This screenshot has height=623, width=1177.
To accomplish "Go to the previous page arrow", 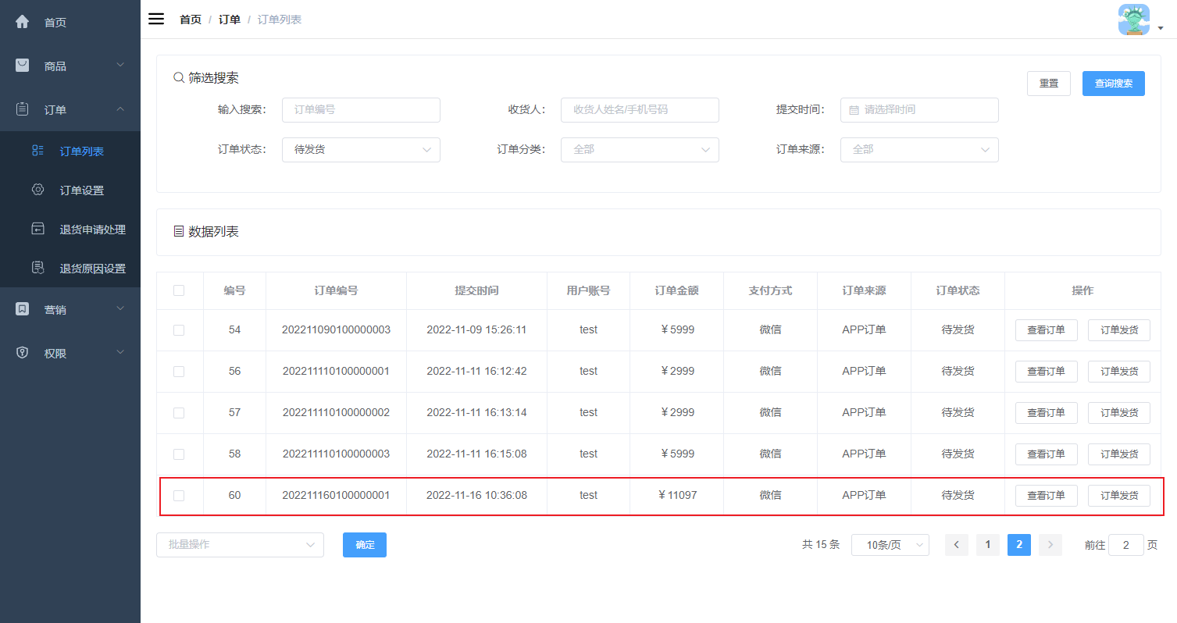I will 957,545.
